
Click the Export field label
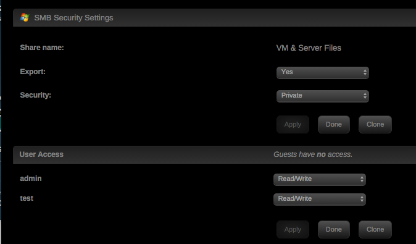[33, 72]
